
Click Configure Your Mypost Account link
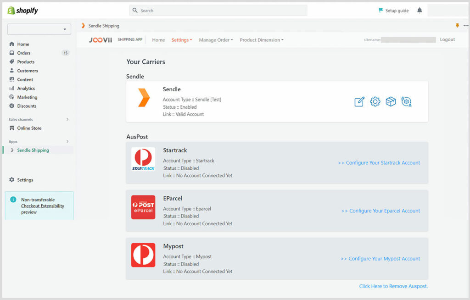pyautogui.click(x=380, y=259)
